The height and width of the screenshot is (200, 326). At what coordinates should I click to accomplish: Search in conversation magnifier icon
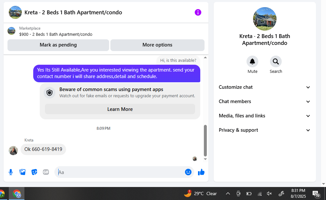click(276, 62)
